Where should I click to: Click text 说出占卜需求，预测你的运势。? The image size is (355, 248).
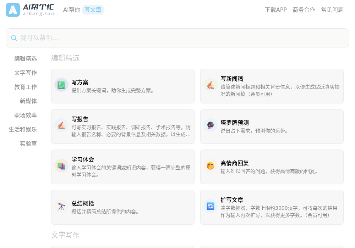coord(254,131)
